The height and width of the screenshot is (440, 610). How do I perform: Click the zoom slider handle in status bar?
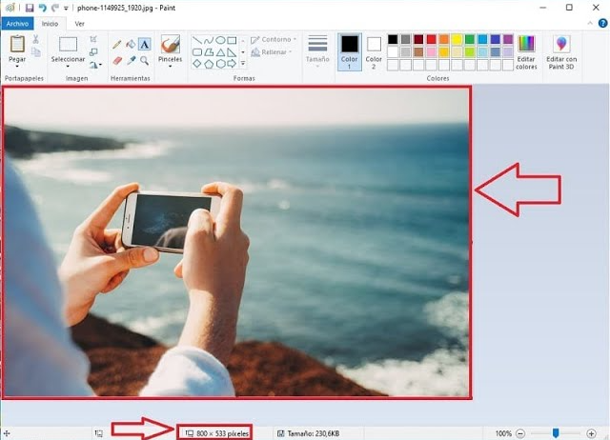click(556, 433)
